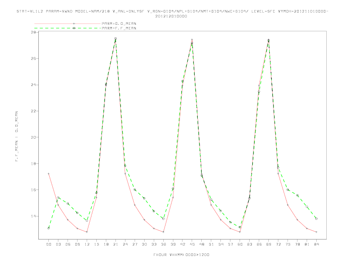345x266 pixels.
Task: Click x-axis tick label 78
Action: (297, 244)
